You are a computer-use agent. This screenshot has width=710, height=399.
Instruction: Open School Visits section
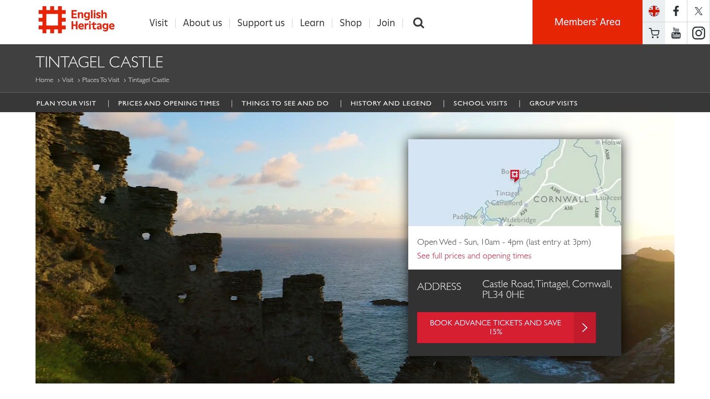tap(480, 103)
